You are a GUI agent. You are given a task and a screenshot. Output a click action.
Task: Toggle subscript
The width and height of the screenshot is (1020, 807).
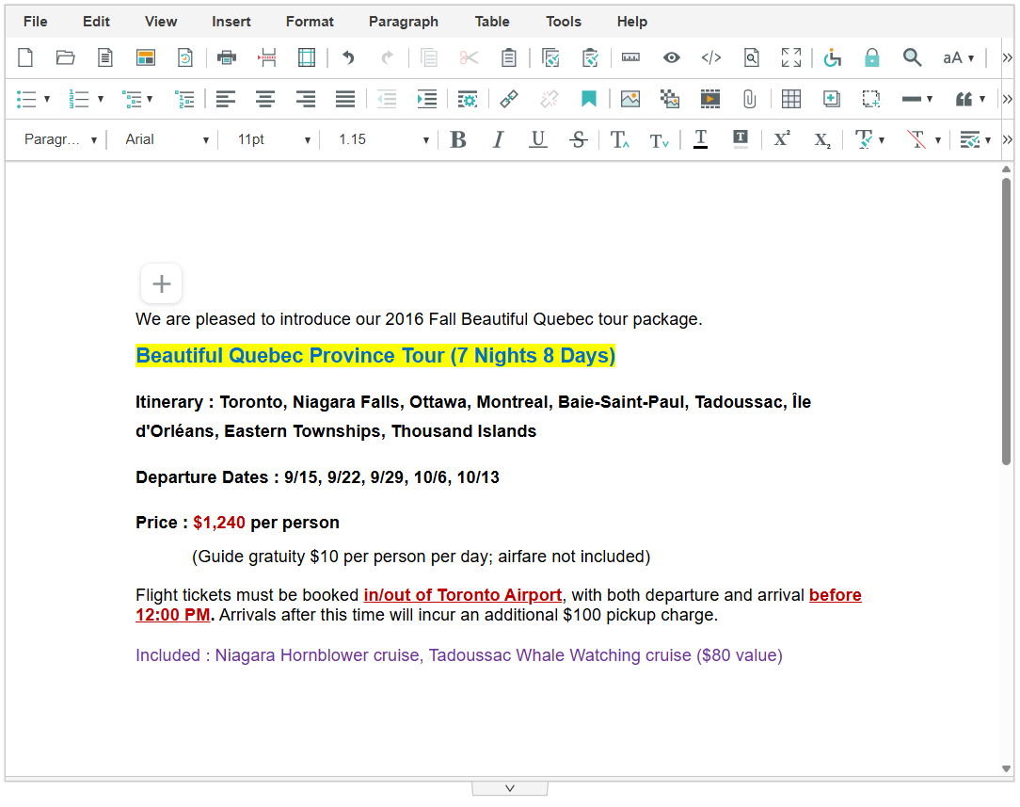point(822,140)
